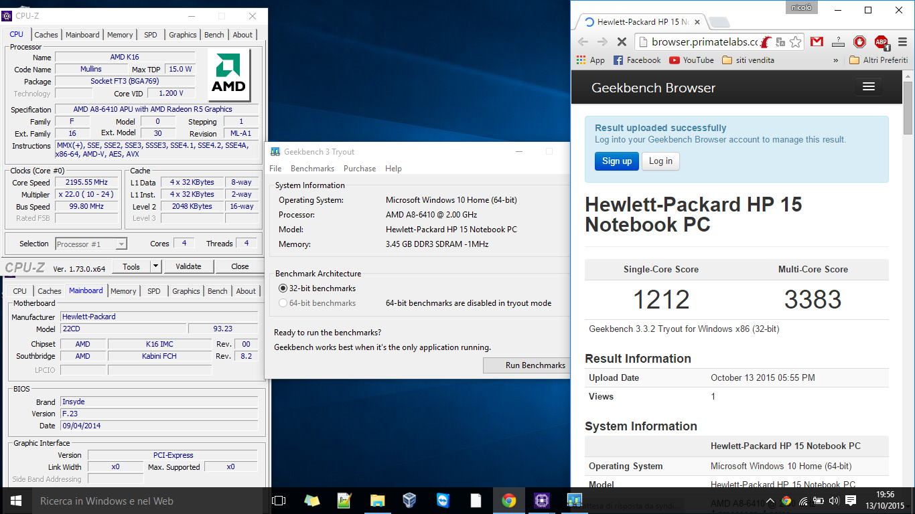Go forward with Chrome forward arrow
This screenshot has width=915, height=514.
[x=602, y=41]
